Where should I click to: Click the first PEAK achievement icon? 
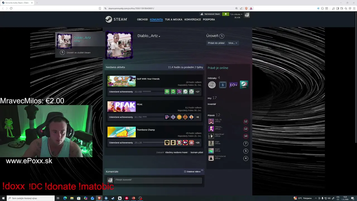click(167, 117)
